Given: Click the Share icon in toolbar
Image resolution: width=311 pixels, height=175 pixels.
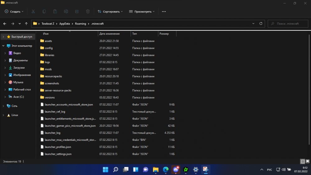Looking at the screenshot, I should (77, 12).
